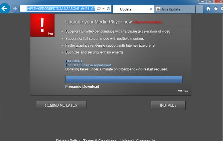Open the See details link
Screen dimensions: 223x141
tap(74, 61)
